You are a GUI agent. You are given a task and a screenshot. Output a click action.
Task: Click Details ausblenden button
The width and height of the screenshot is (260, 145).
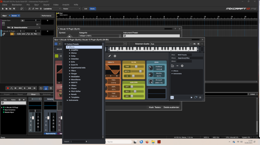point(171,107)
